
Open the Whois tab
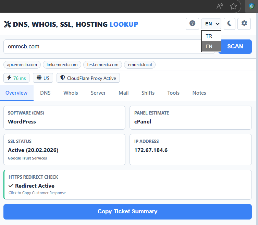(71, 93)
